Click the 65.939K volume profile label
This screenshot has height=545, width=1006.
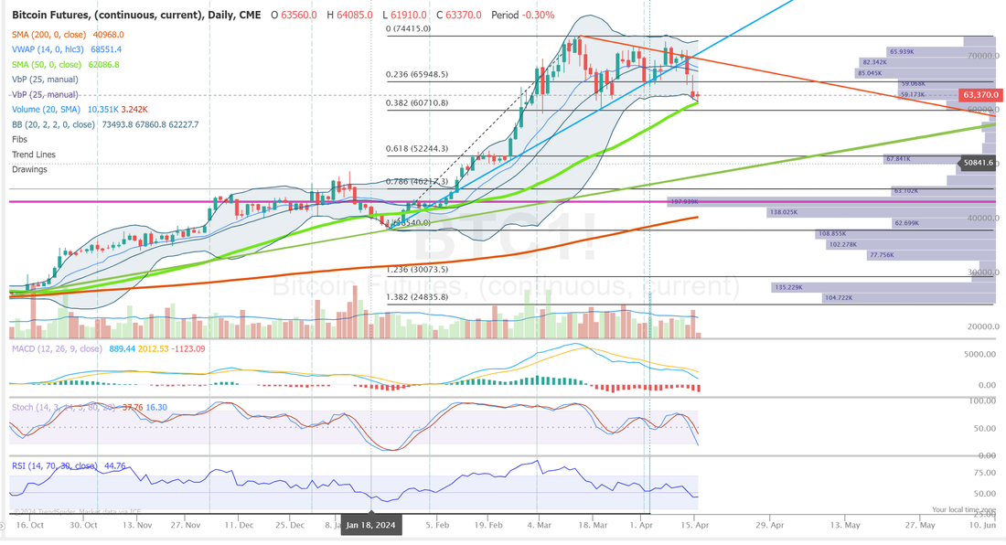coord(902,52)
